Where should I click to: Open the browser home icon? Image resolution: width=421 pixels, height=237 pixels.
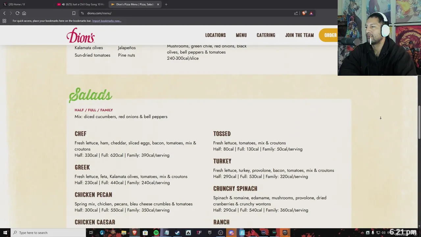(24, 13)
